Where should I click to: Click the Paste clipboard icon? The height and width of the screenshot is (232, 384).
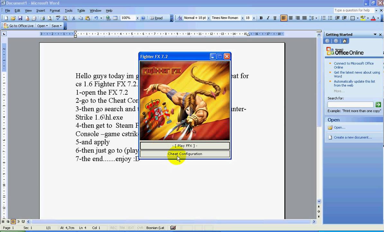pos(87,18)
